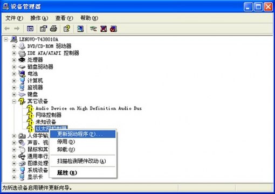The height and width of the screenshot is (194, 275).
Task: Click the Properties toolbar icon
Action: pyautogui.click(x=43, y=29)
